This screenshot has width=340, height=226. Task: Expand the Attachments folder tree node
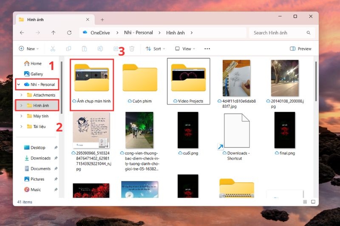[x=21, y=95]
